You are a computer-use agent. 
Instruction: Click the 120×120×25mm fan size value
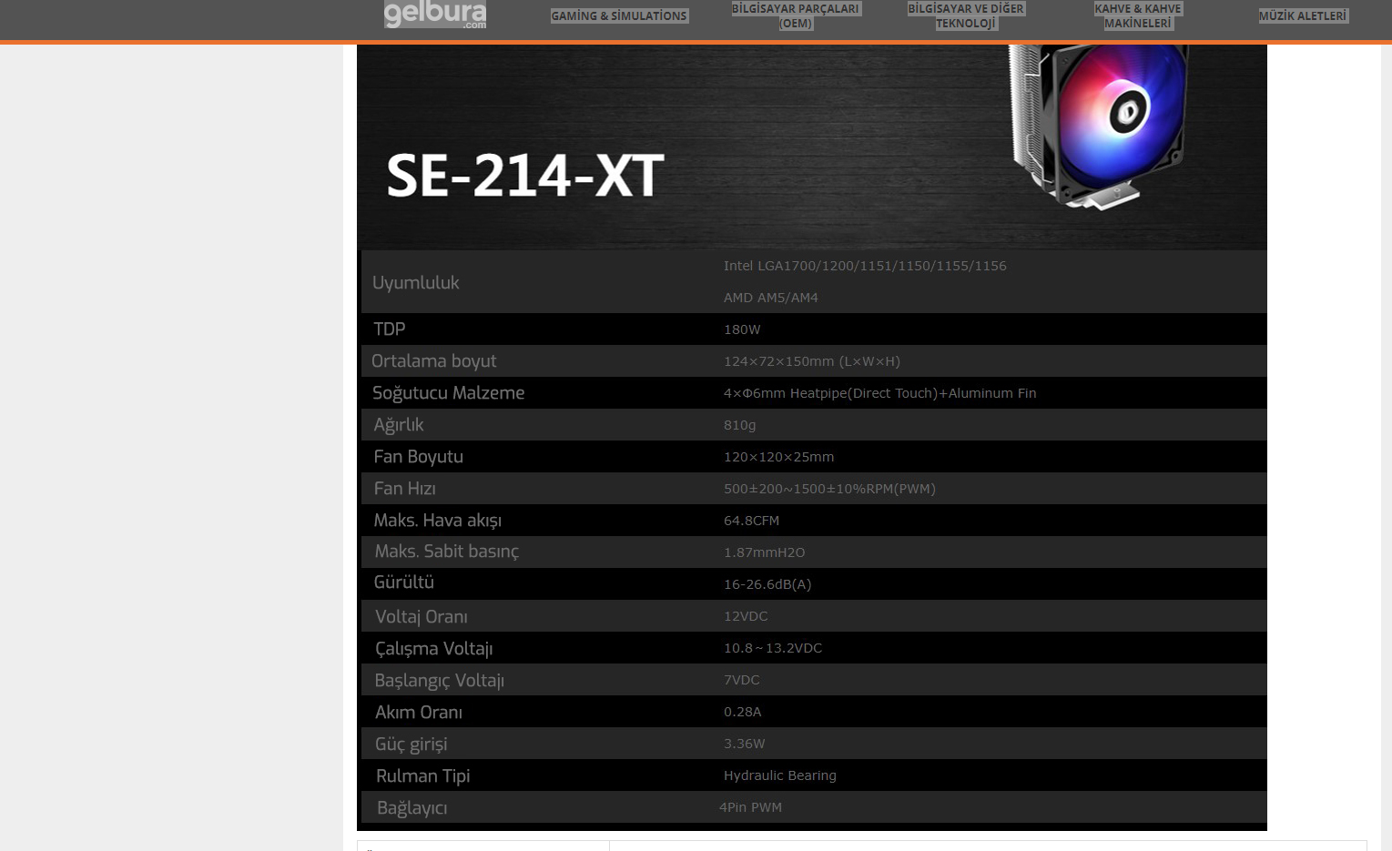[x=779, y=457]
